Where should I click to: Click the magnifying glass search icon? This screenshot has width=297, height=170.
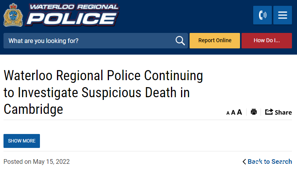(x=180, y=41)
